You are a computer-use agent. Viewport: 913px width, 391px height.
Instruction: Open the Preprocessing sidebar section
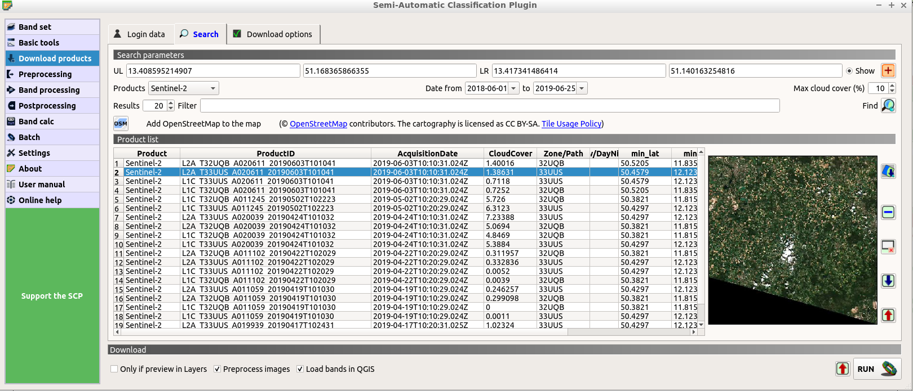(x=45, y=74)
